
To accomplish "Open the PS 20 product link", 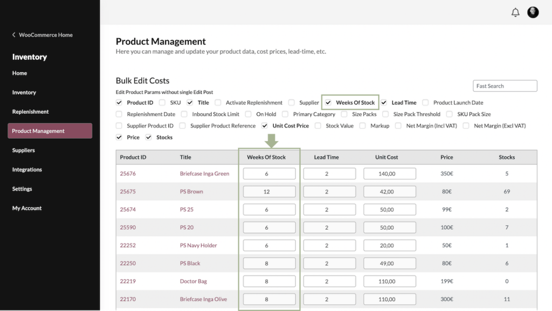I will pyautogui.click(x=187, y=227).
